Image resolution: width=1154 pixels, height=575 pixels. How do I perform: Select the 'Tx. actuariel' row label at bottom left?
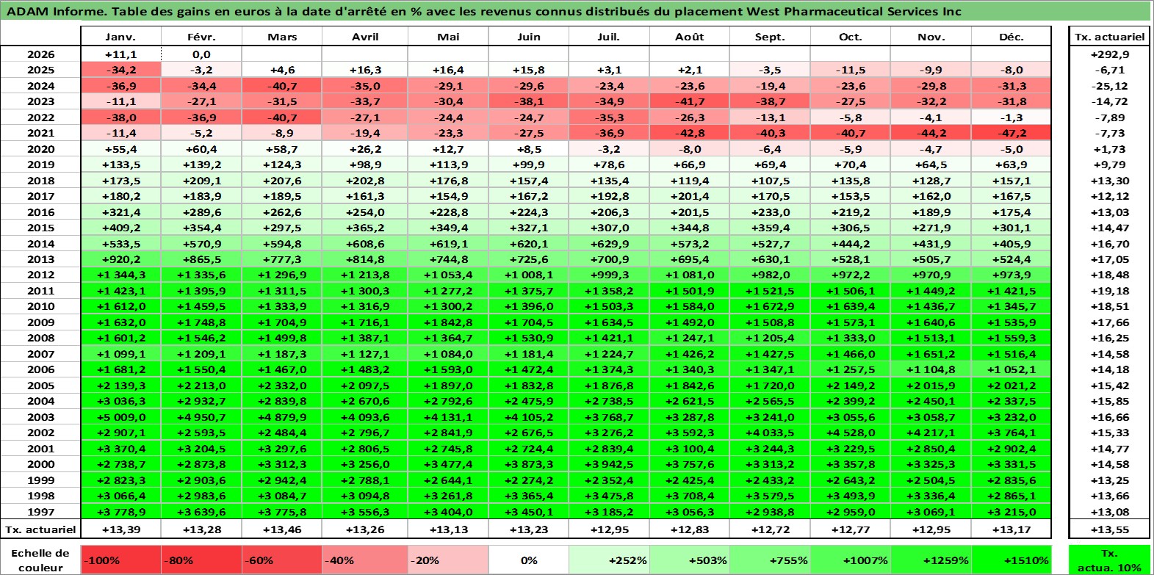tap(40, 529)
